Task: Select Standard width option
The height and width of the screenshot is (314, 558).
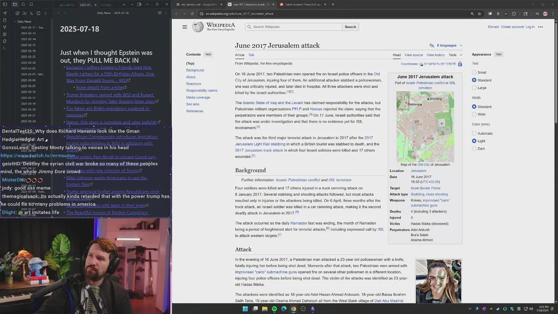Action: pos(474,107)
